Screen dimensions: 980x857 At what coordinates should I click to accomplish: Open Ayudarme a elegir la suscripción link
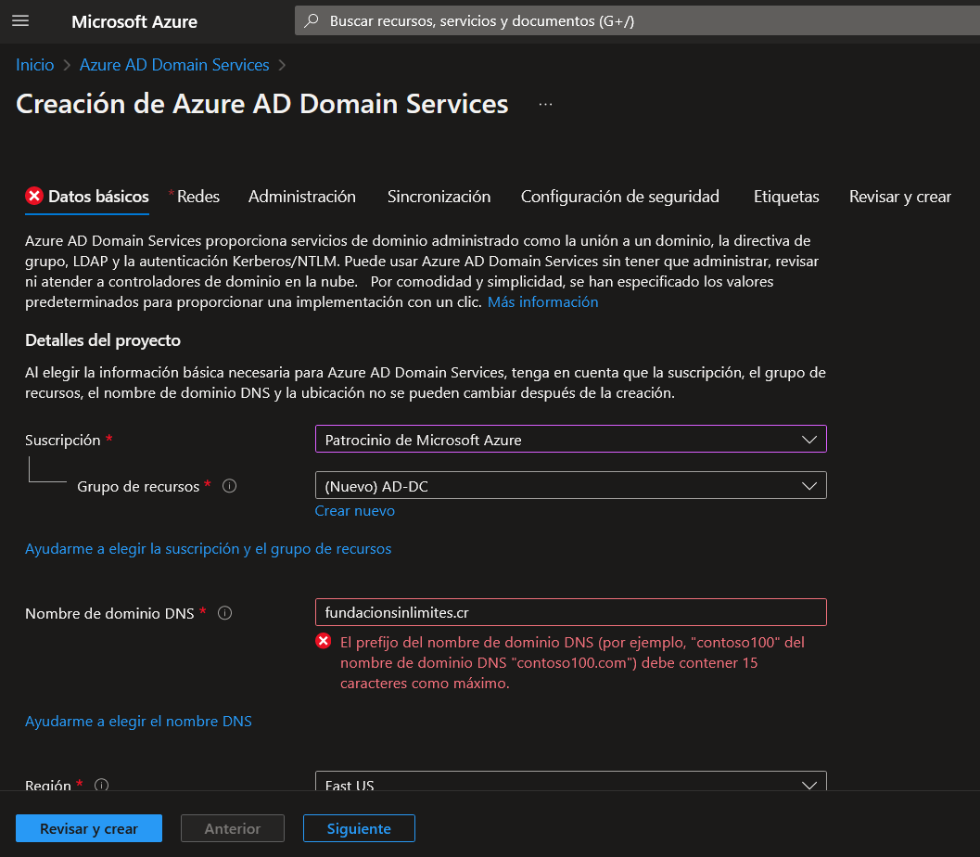208,549
